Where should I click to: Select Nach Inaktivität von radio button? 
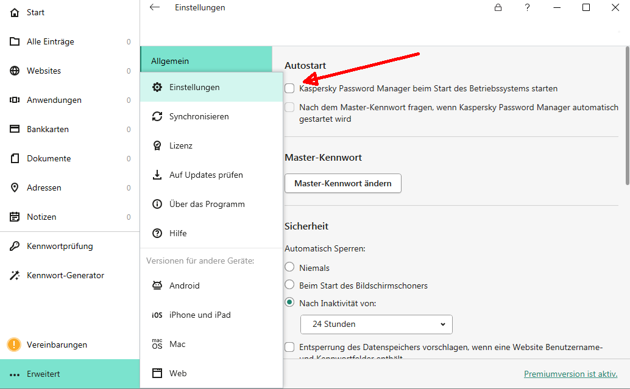289,303
